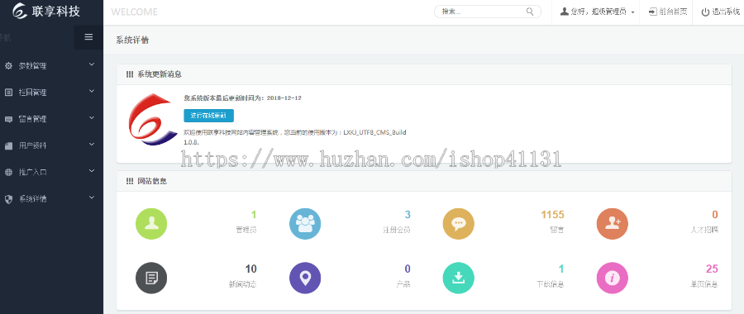Expand the 用户资料 chevron
Viewport: 744px width, 314px height.
point(92,145)
